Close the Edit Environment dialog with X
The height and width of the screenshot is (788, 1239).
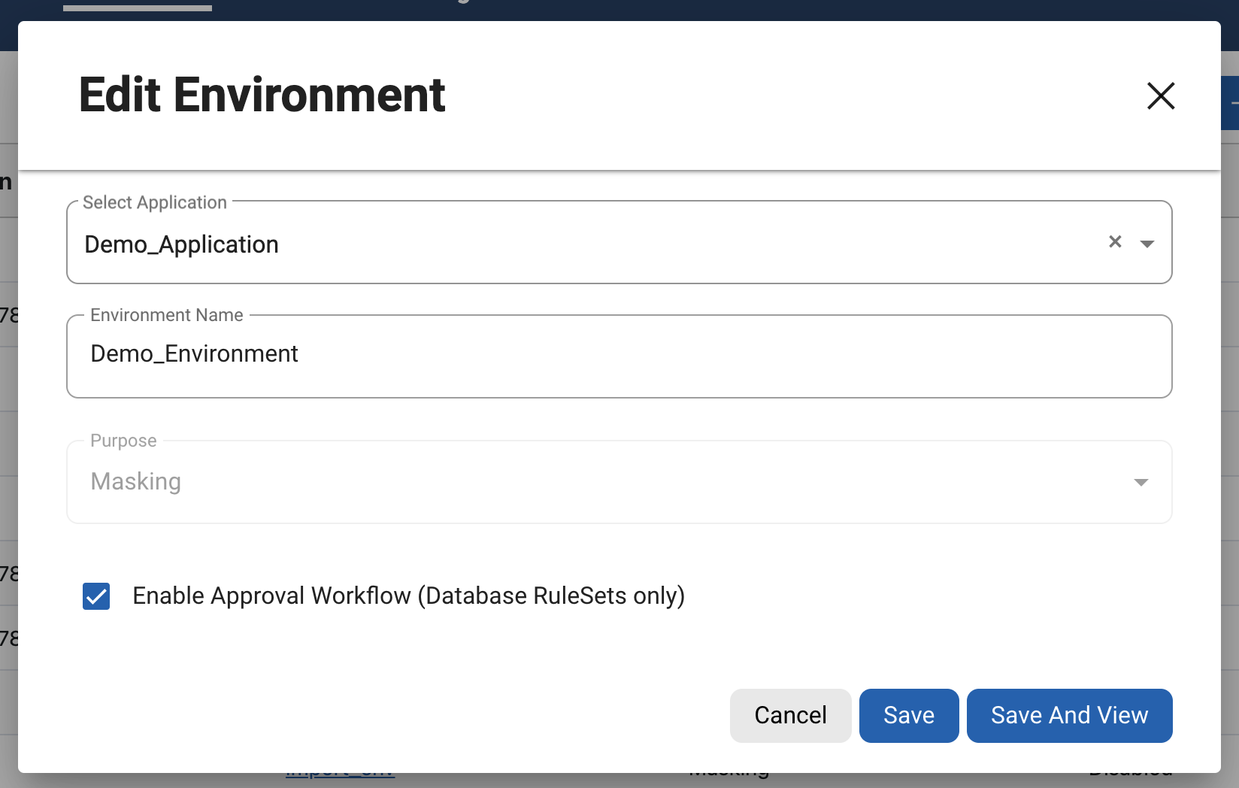[1161, 95]
